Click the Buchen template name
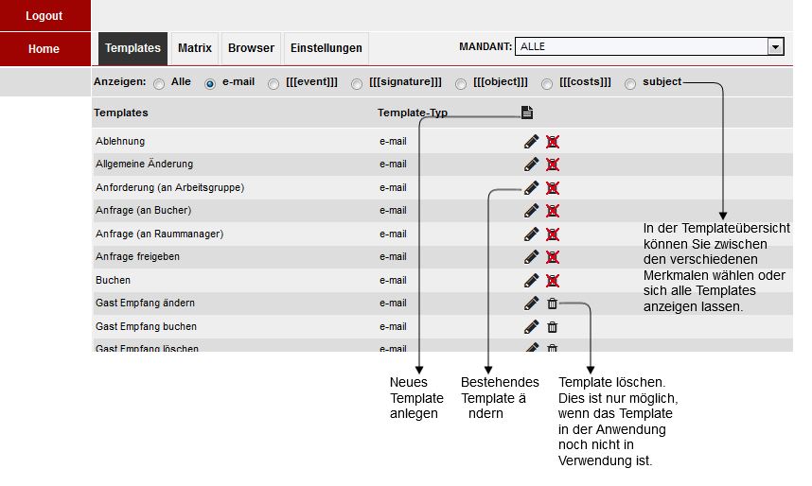This screenshot has width=812, height=486. 113,280
